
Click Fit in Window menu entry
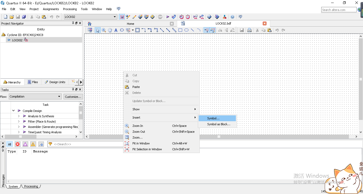(x=141, y=143)
